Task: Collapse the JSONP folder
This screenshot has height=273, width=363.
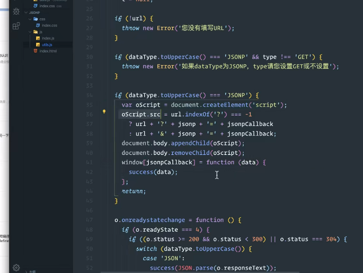Action: pyautogui.click(x=26, y=12)
